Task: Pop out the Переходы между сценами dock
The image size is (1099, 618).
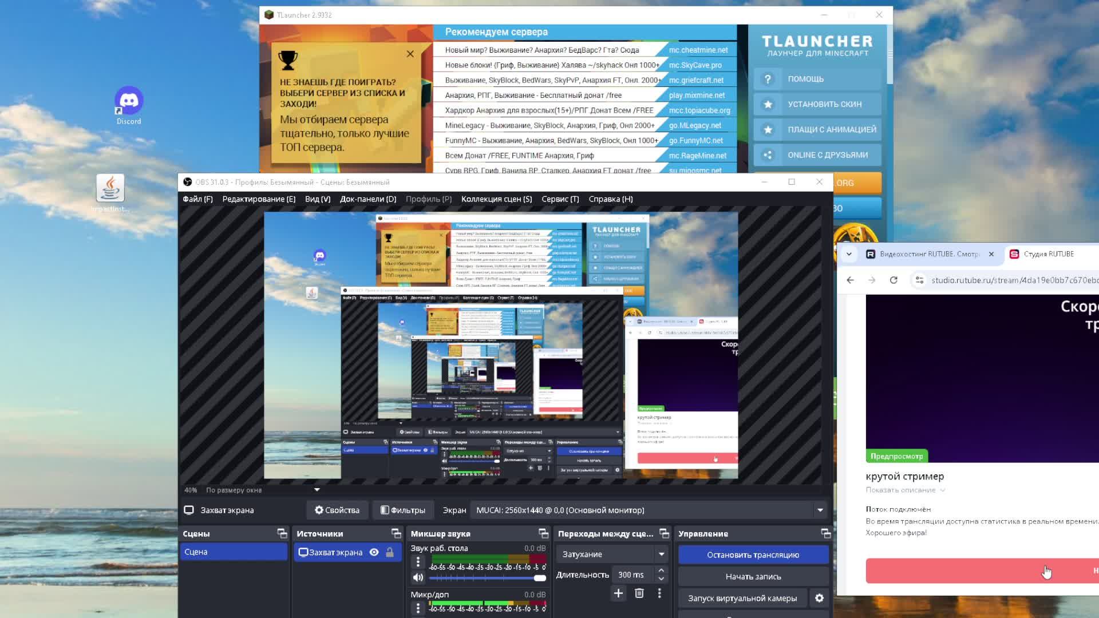Action: tap(664, 533)
